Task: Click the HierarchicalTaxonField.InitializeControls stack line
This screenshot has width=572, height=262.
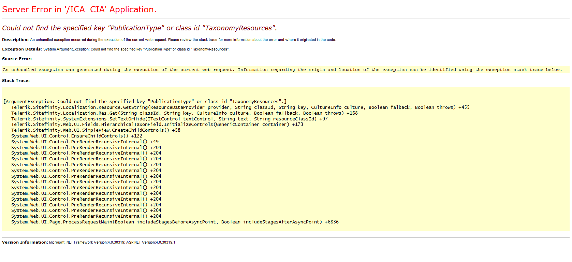Action: pyautogui.click(x=157, y=124)
